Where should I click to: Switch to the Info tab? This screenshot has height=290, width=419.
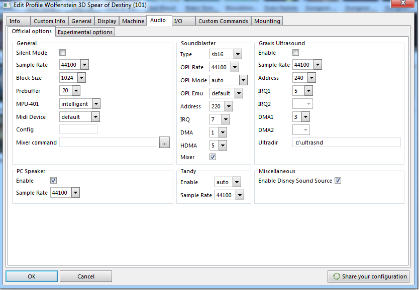19,21
